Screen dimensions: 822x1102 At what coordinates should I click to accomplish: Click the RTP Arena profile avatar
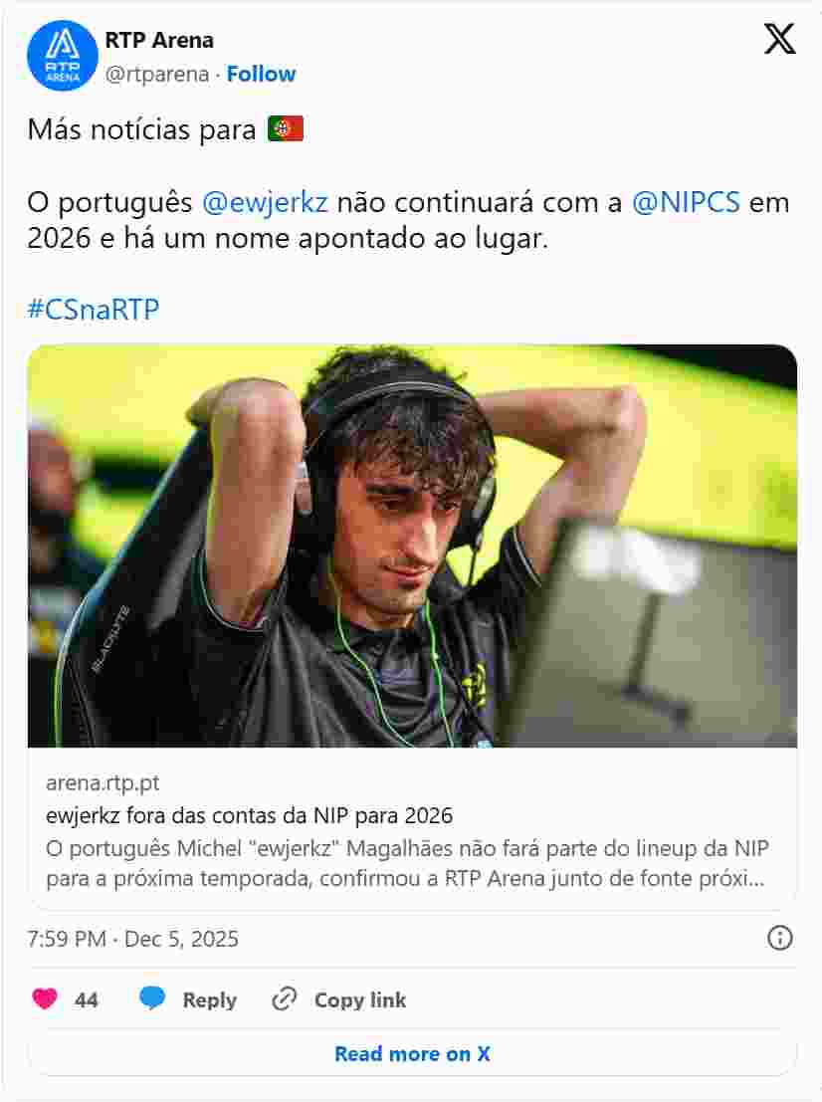click(63, 56)
